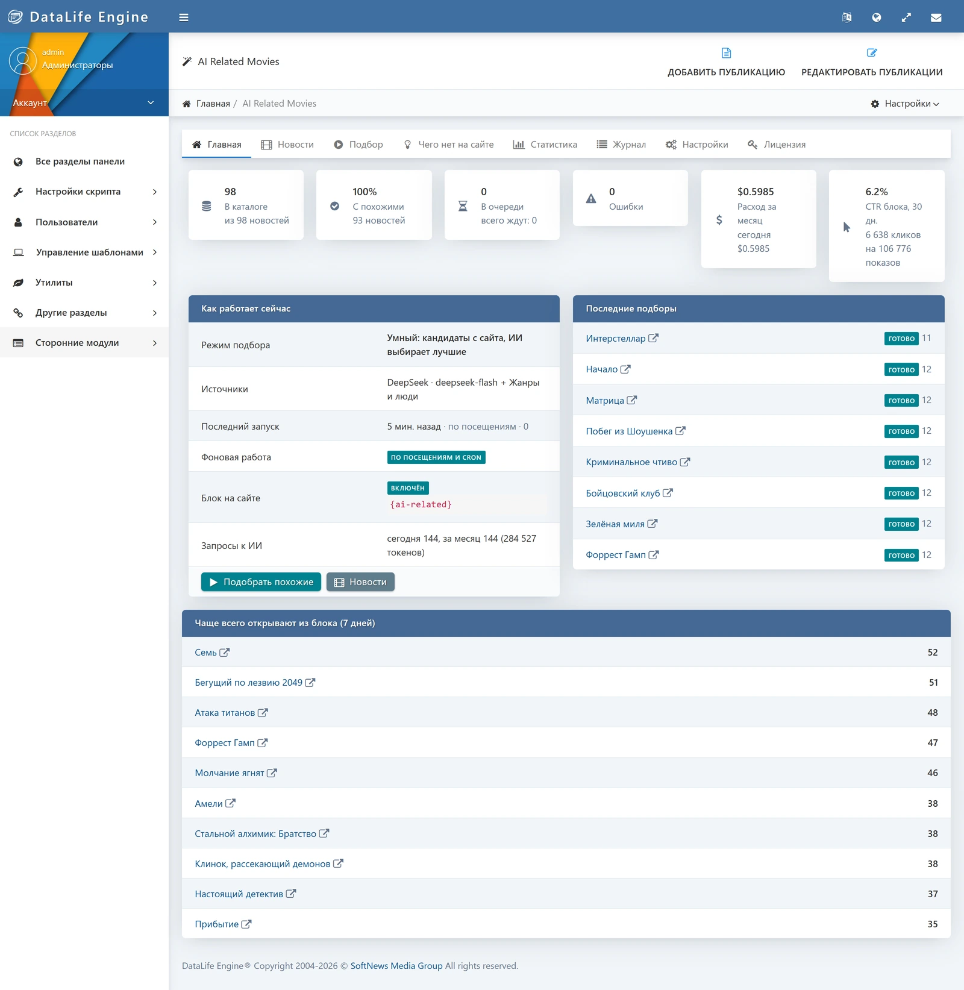Open messages envelope icon in header
The image size is (964, 990).
[x=936, y=17]
